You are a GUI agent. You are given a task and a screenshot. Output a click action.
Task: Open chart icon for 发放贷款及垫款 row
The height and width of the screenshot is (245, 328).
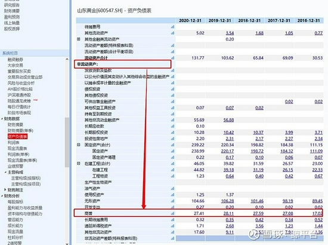[172, 71]
